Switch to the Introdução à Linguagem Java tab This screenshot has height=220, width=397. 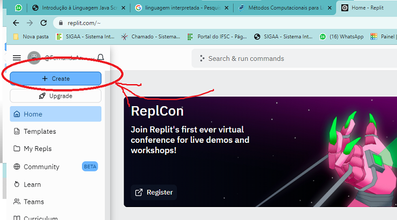pos(74,8)
